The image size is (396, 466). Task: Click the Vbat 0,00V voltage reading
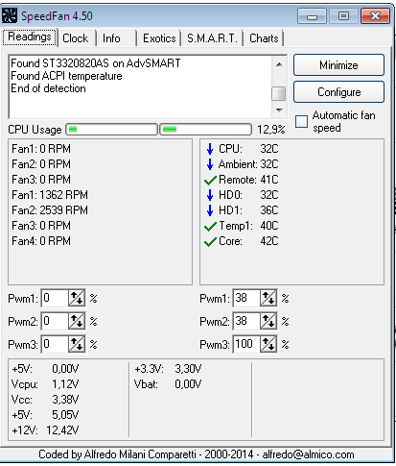(x=168, y=384)
